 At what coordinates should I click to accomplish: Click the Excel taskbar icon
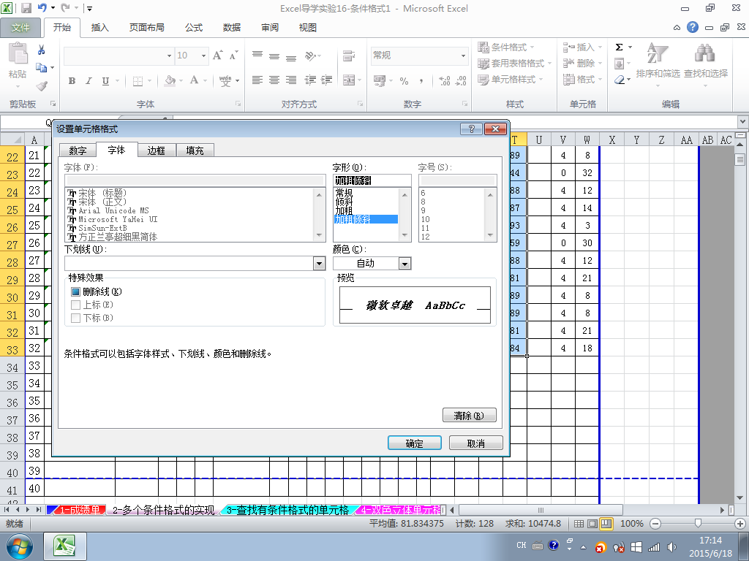(65, 546)
